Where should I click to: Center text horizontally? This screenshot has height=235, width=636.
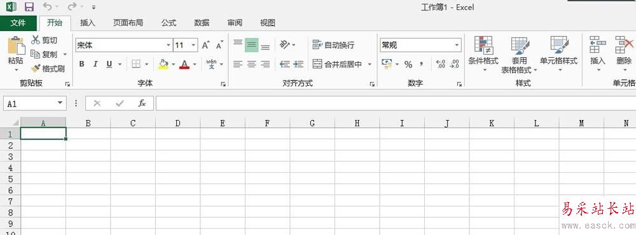pos(251,64)
